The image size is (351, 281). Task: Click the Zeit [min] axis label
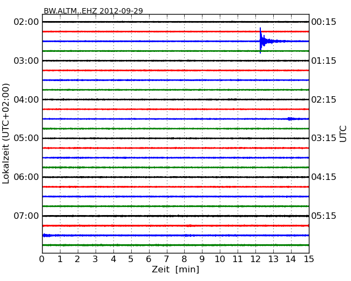coord(175,269)
